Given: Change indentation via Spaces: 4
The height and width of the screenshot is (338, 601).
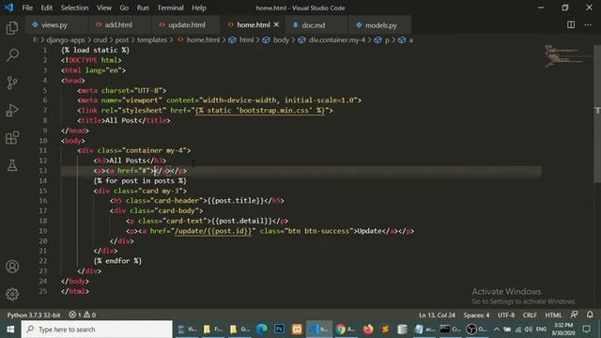Looking at the screenshot, I should coord(476,315).
